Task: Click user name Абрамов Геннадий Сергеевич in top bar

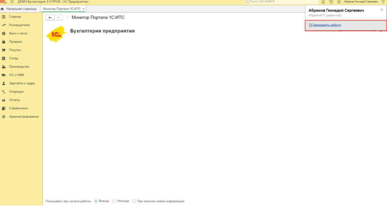Action: coord(361,2)
